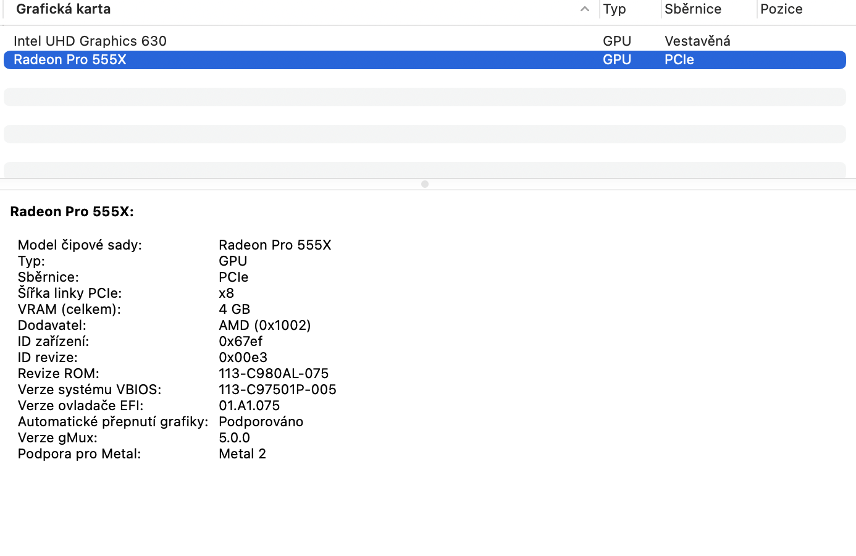Screen dimensions: 856x556
Task: Click the Šířka linky PCIe value x8
Action: point(227,293)
